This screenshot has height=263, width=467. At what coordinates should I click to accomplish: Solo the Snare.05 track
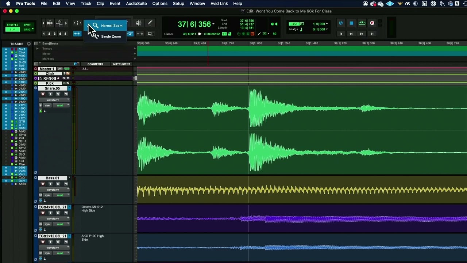pyautogui.click(x=58, y=94)
